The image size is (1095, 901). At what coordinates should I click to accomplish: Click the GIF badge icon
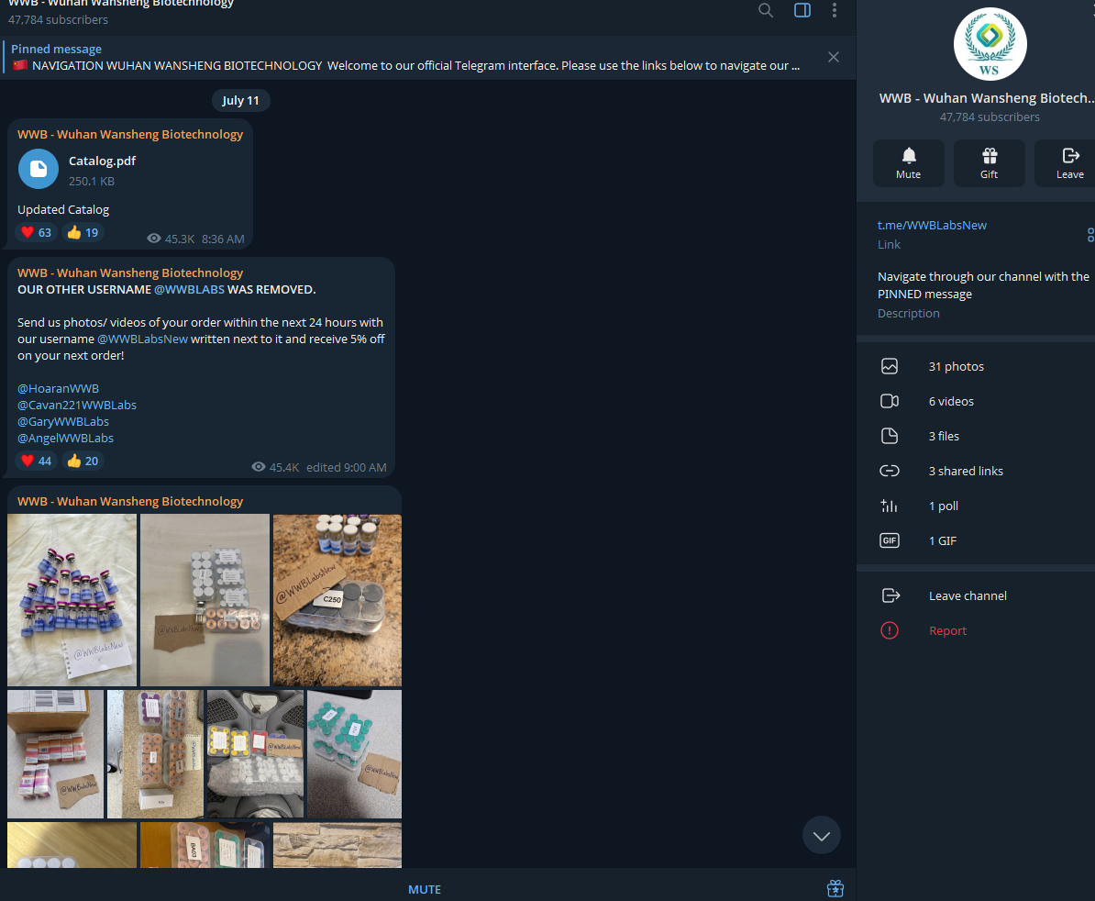[x=889, y=540]
